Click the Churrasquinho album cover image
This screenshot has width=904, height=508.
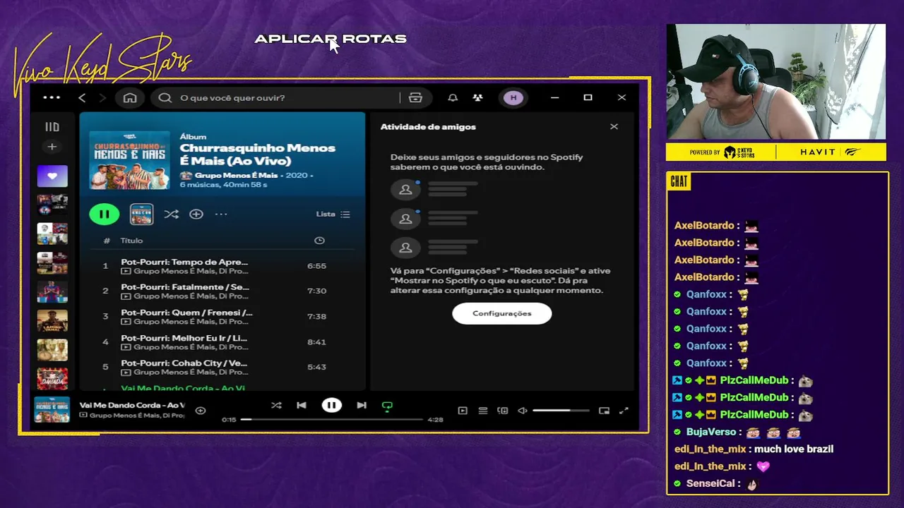(129, 160)
